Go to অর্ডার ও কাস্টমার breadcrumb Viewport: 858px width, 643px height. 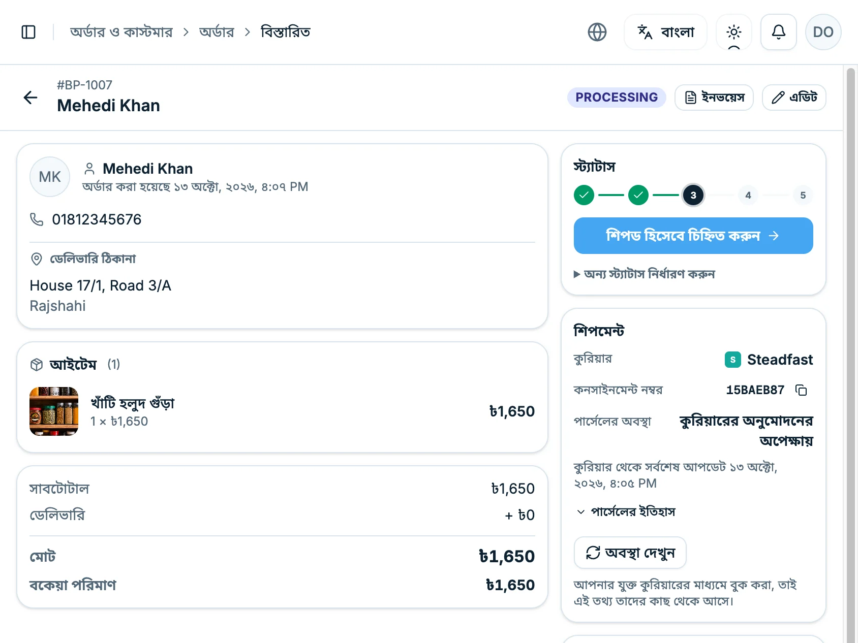click(x=121, y=32)
